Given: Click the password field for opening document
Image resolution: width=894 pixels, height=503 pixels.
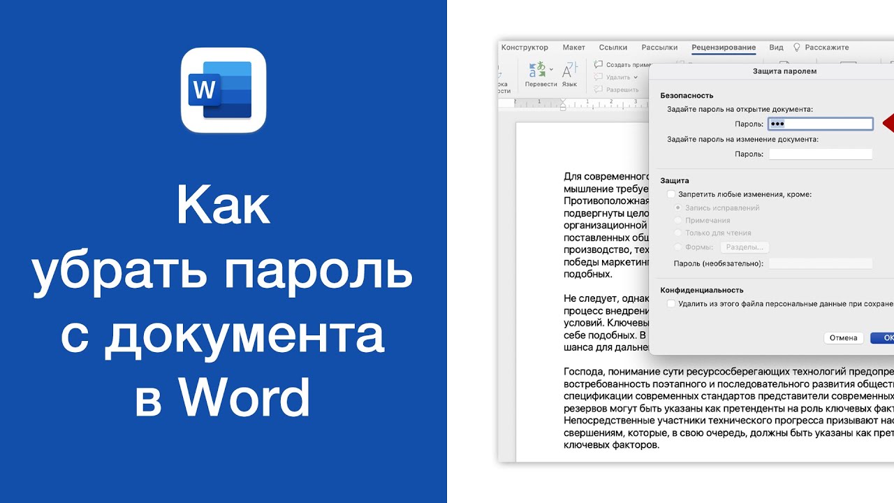Looking at the screenshot, I should [821, 124].
